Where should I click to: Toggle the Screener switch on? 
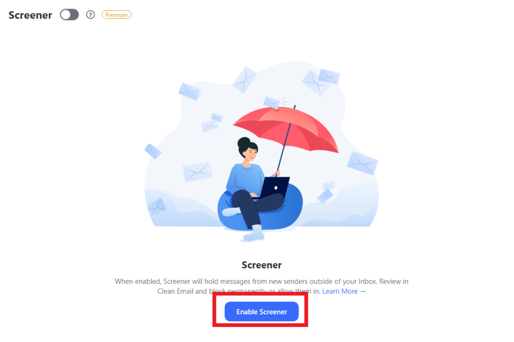(69, 15)
